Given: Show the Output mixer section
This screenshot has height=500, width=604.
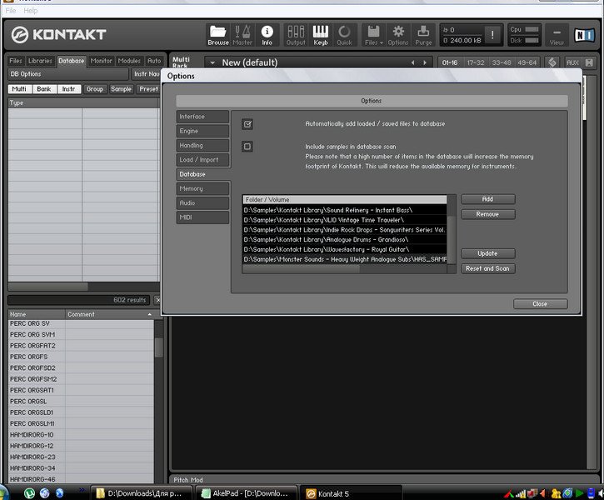Looking at the screenshot, I should pyautogui.click(x=296, y=35).
